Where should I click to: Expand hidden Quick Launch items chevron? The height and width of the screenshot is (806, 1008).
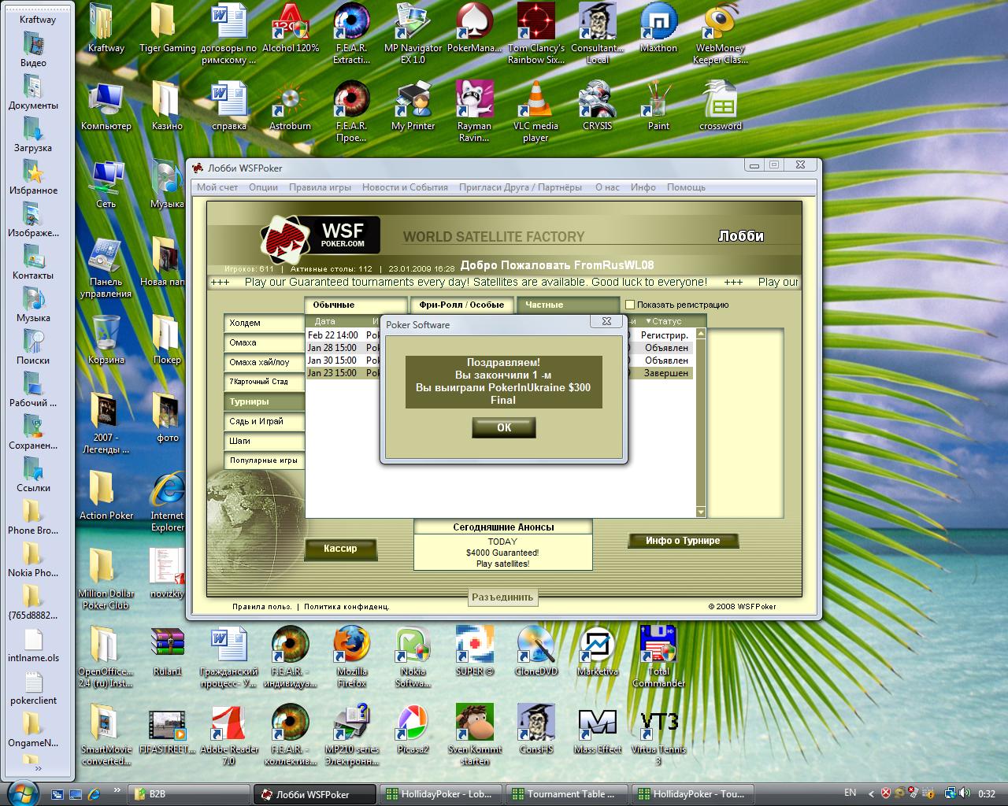tap(117, 789)
